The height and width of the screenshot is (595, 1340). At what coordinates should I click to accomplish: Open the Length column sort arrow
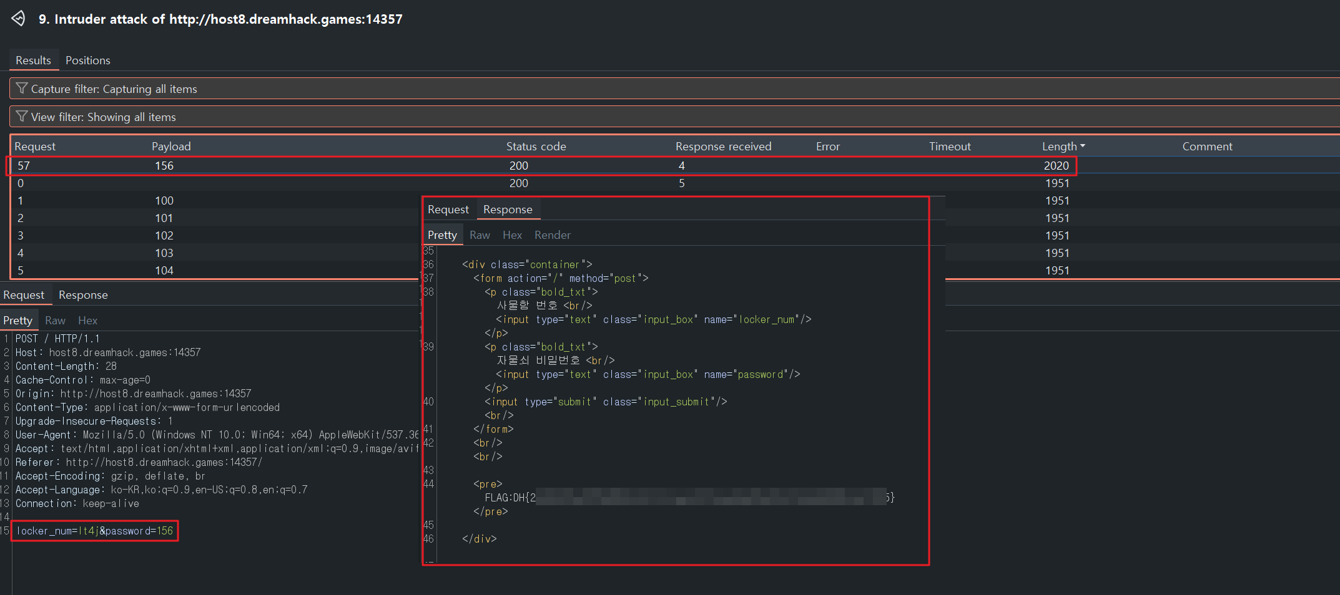click(x=1083, y=146)
